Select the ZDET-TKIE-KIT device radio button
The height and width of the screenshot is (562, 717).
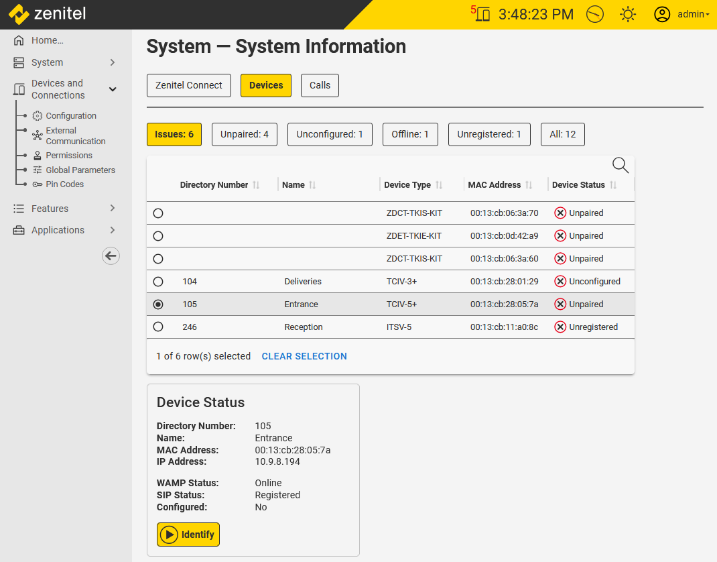pos(158,236)
